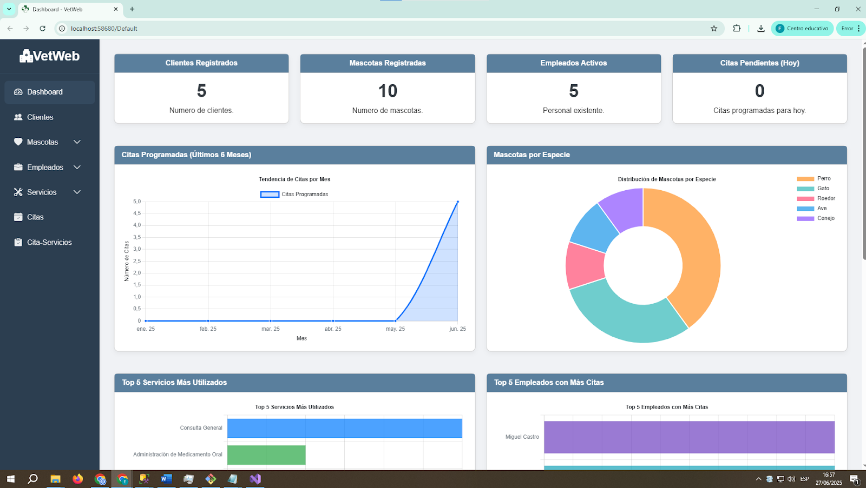Screen dimensions: 866x488
Task: Bookmark this page with the star icon
Action: click(714, 29)
